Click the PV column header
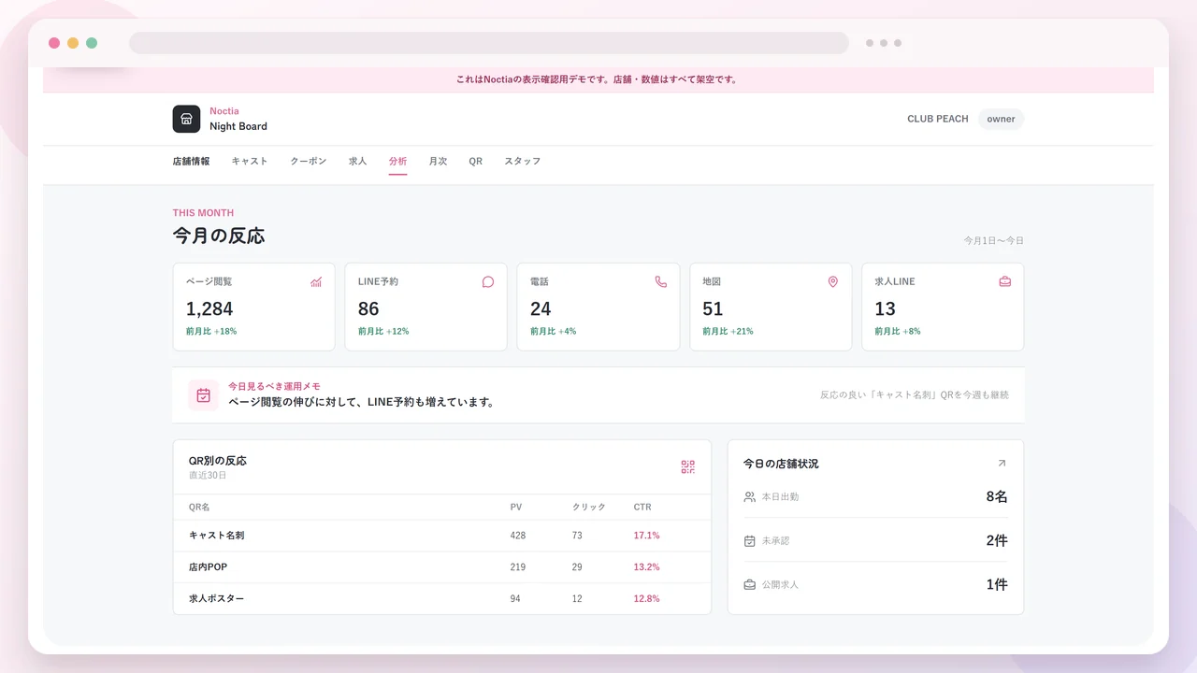The height and width of the screenshot is (673, 1197). (516, 508)
